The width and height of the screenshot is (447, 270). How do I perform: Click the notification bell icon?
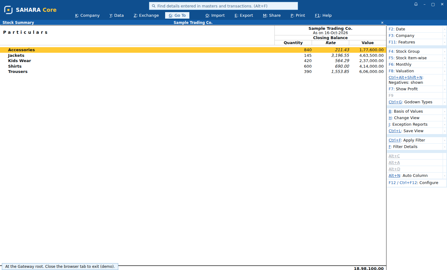click(416, 4)
